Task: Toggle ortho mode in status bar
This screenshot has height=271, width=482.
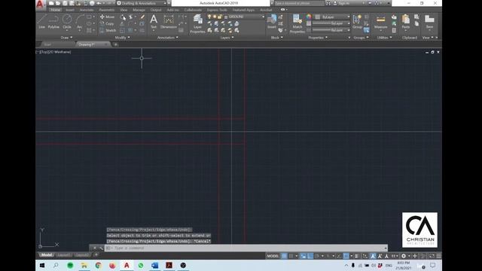Action: [310, 256]
